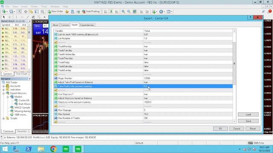
Task: Click the search magnifier in top-right toolbar
Action: click(x=264, y=11)
